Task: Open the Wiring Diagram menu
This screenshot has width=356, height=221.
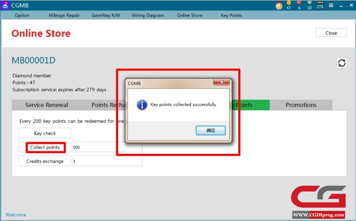Action: (148, 15)
